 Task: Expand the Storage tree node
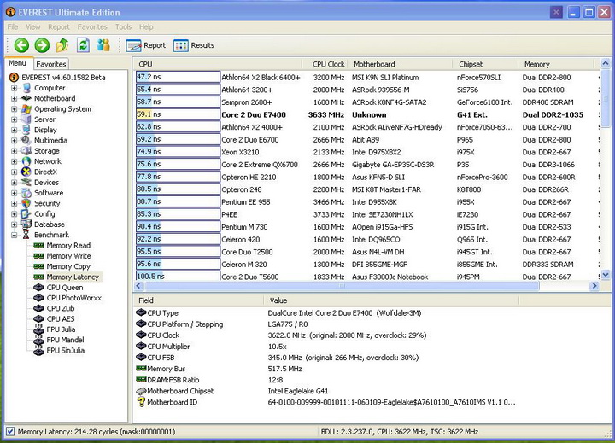click(15, 151)
